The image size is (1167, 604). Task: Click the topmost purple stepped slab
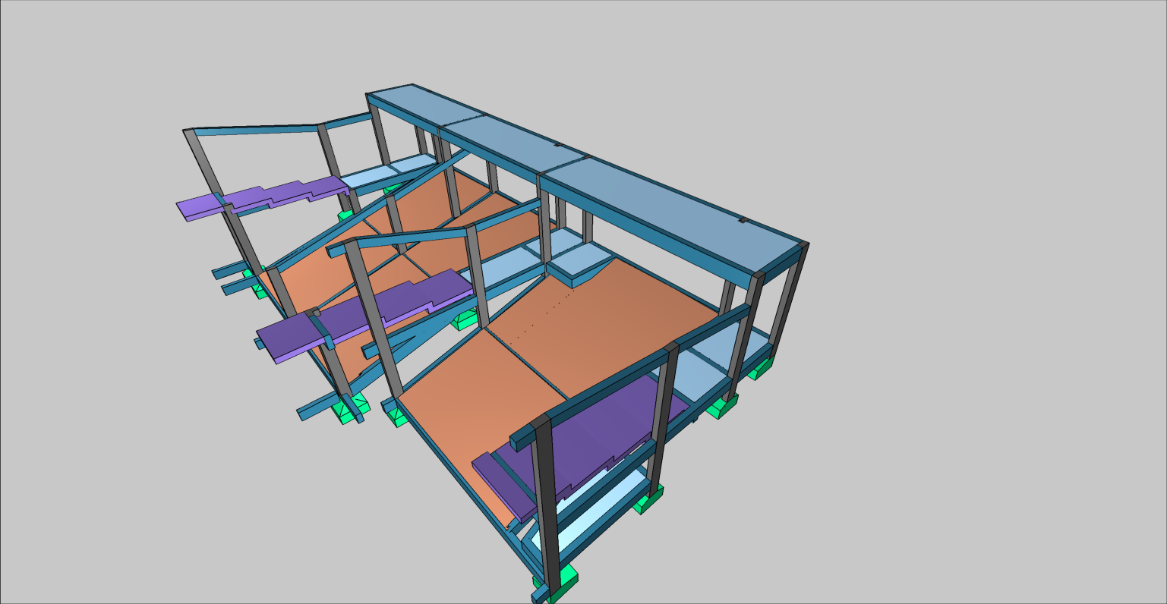(266, 196)
